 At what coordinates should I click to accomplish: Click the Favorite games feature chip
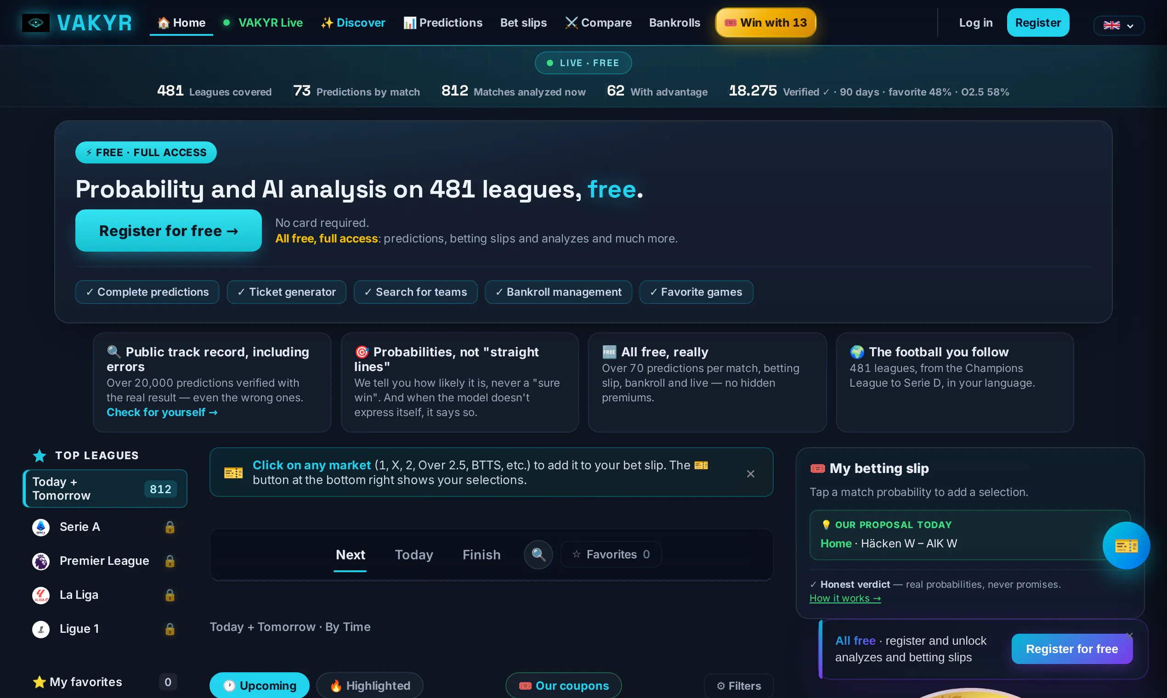pyautogui.click(x=696, y=292)
